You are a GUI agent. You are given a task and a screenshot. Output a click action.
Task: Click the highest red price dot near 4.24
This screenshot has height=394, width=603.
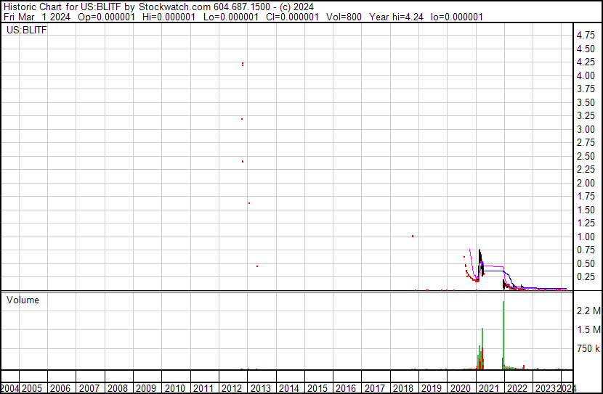[242, 64]
